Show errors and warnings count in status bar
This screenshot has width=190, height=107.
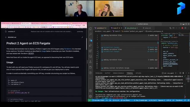pos(116,100)
